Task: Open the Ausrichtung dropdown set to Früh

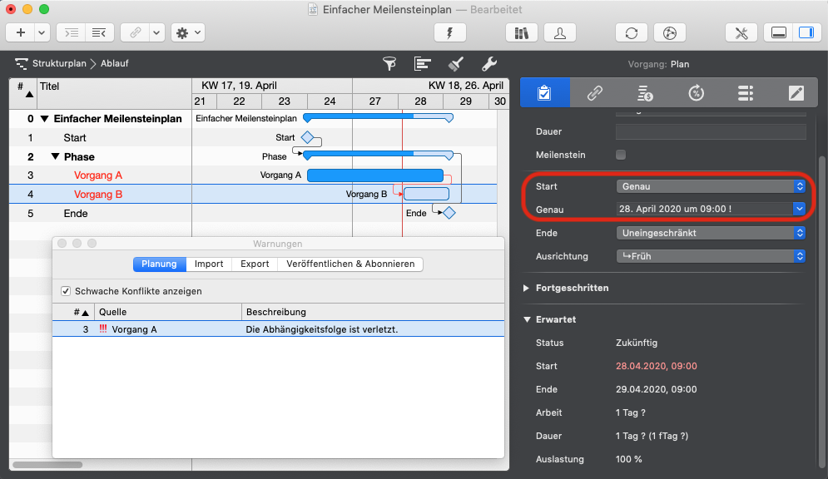Action: coord(711,256)
